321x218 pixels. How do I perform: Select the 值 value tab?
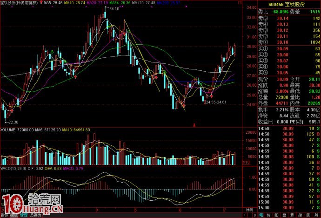308,215
